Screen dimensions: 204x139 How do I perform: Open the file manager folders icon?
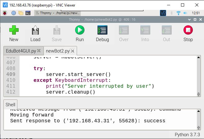(21, 13)
